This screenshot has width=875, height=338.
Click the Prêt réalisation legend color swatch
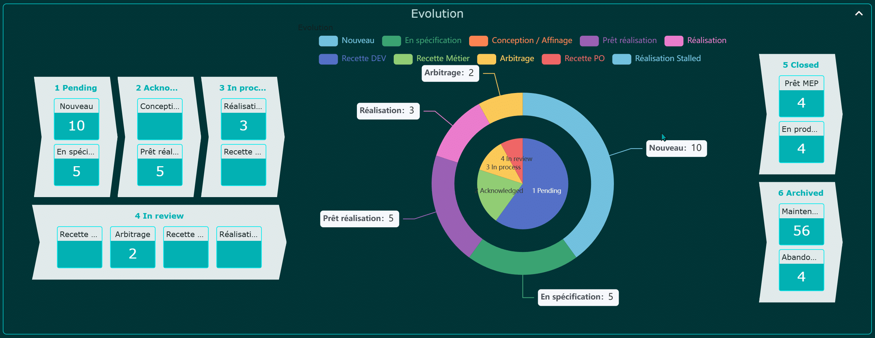pos(589,41)
